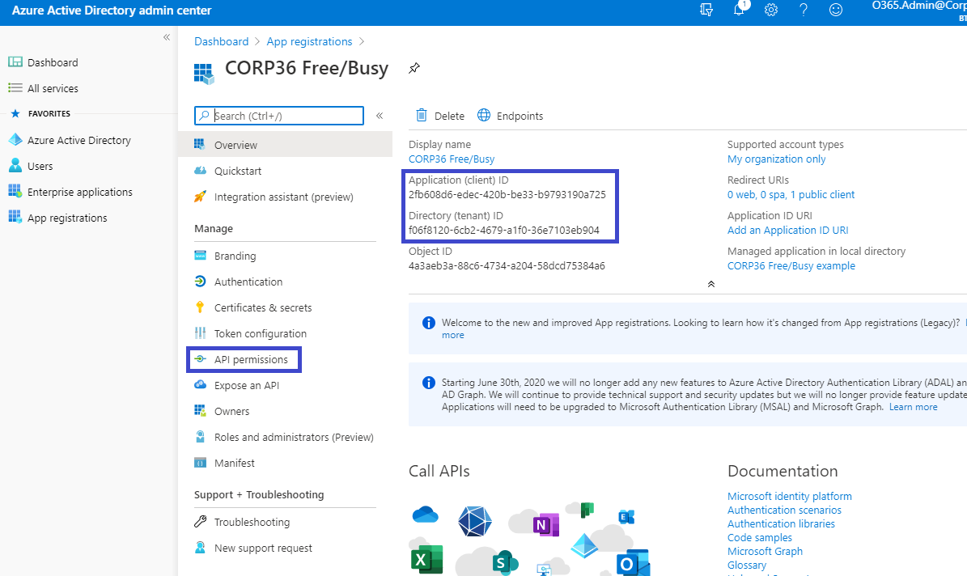Collapse the essentials section chevron
This screenshot has height=576, width=967.
click(x=710, y=284)
